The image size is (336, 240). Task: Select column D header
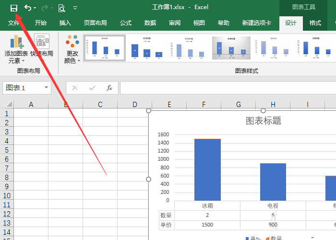coord(134,104)
